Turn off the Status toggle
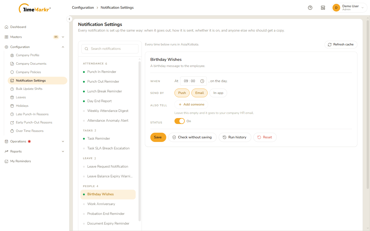Viewport: 370px width, 231px height. coord(180,121)
